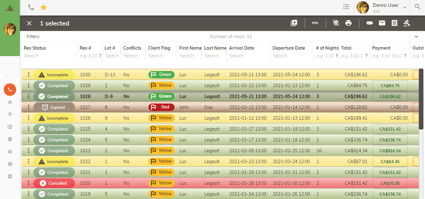Click the Res # filter input field

pyautogui.click(x=89, y=56)
